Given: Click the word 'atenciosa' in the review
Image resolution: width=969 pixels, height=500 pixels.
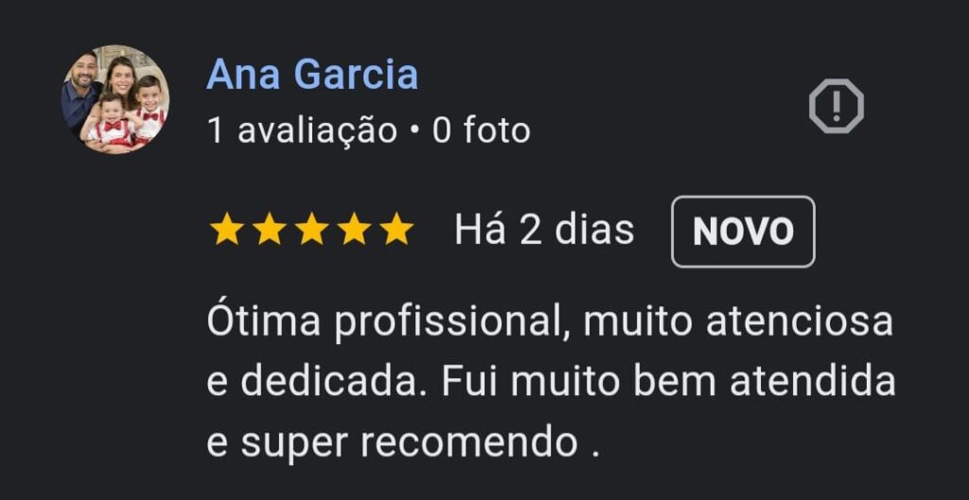Looking at the screenshot, I should click(800, 322).
